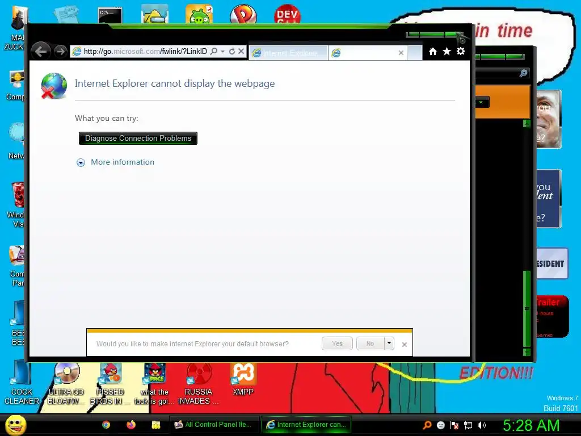Click the go.microsoft.com URL address field
The width and height of the screenshot is (581, 436).
point(145,51)
